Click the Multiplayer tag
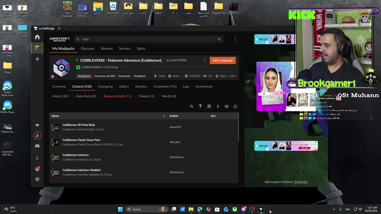This screenshot has height=214, width=381. (x=140, y=76)
